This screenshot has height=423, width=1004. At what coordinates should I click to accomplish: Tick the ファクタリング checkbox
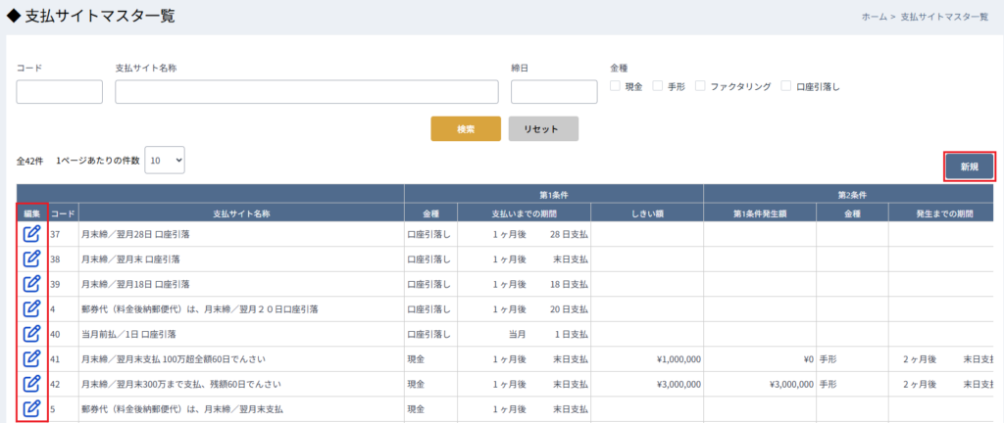(700, 86)
